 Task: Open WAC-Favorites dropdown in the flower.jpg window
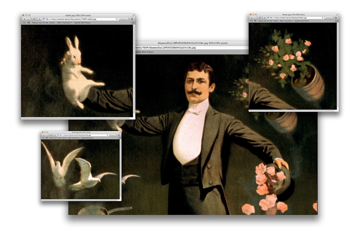point(287,21)
